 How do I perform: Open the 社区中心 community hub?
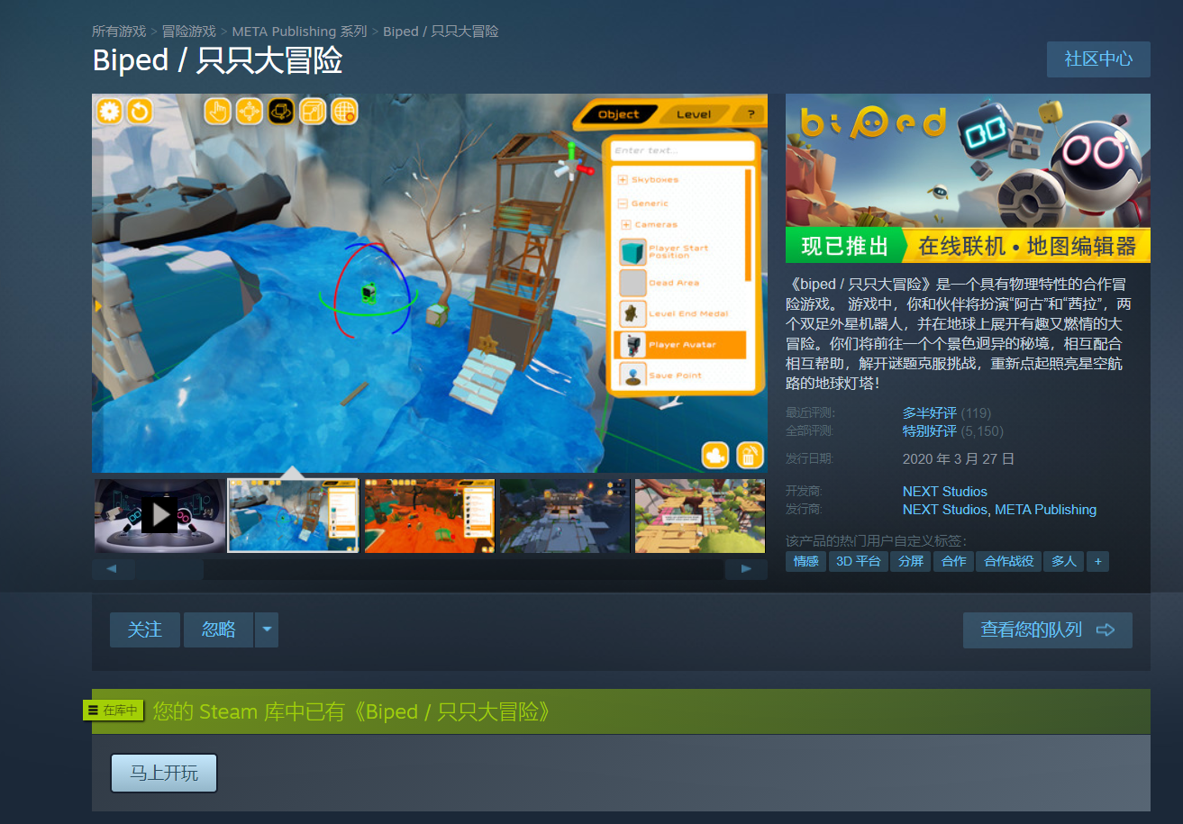click(1098, 59)
